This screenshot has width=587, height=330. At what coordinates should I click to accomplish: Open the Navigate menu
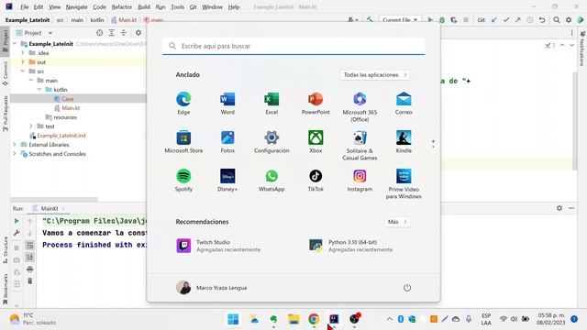point(76,7)
